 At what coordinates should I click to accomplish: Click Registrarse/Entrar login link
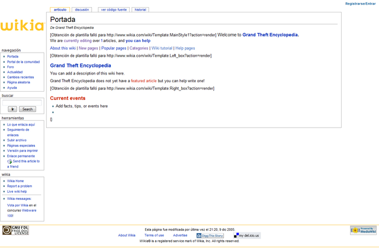pos(360,4)
